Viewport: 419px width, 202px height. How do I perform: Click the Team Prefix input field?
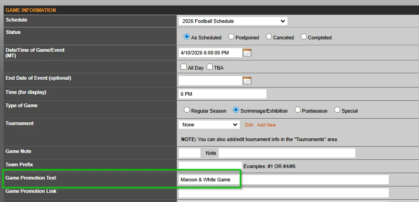210,166
